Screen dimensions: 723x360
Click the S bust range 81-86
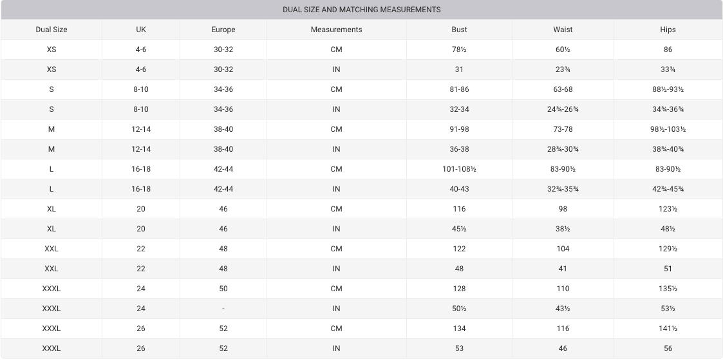(x=459, y=89)
